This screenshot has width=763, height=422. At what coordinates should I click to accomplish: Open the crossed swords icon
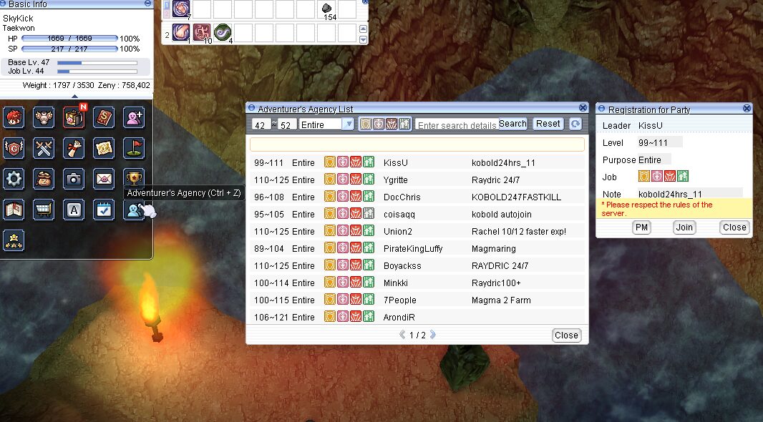[x=44, y=148]
